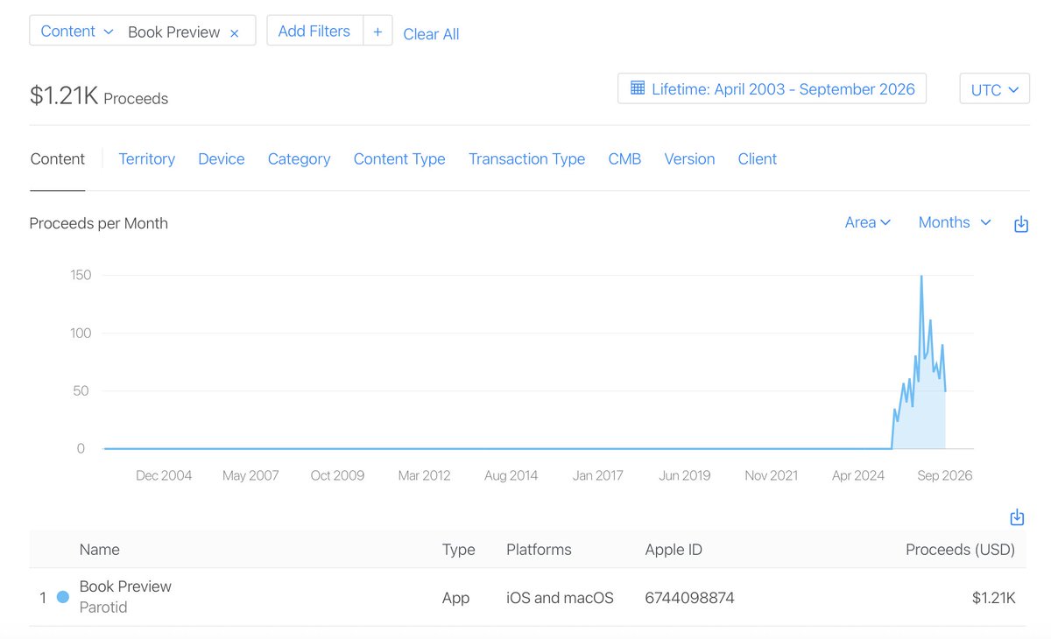Click the Apr 2024 x-axis label

tap(858, 475)
